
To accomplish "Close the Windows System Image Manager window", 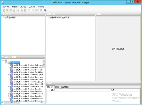I will [x=138, y=2].
